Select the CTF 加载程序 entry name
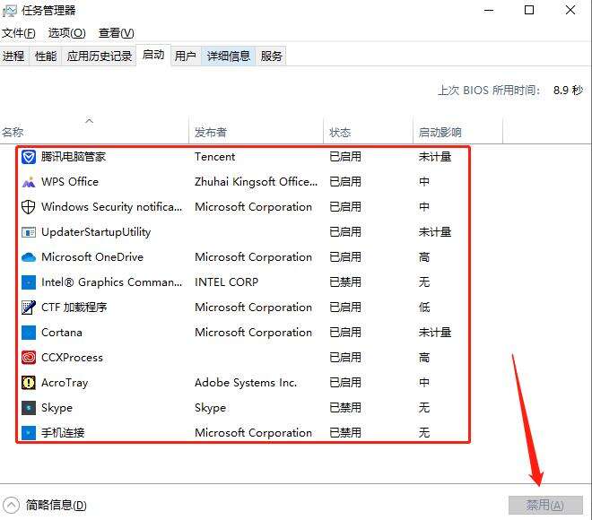The height and width of the screenshot is (520, 592). (74, 308)
